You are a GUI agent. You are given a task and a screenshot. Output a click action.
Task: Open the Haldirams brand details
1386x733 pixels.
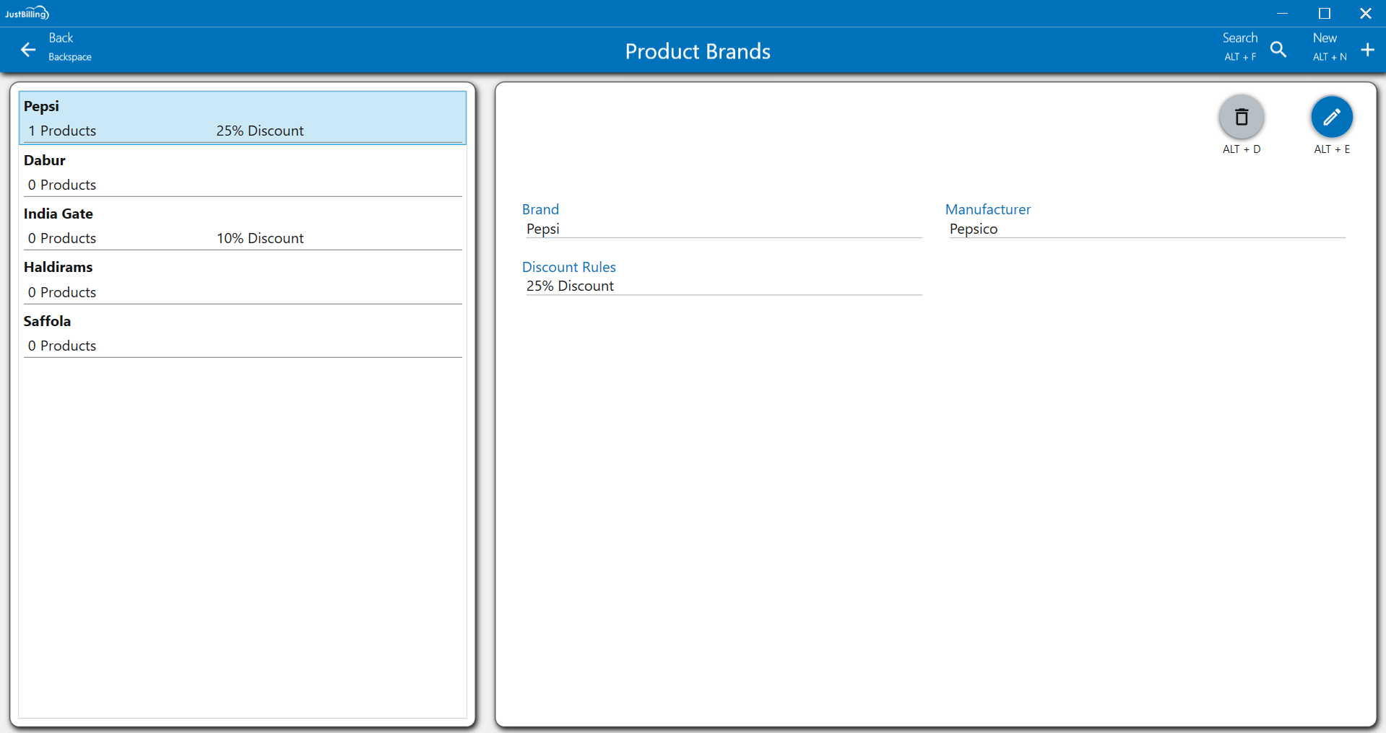(x=242, y=279)
